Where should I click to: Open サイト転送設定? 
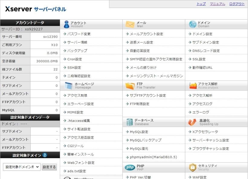tap(79, 129)
